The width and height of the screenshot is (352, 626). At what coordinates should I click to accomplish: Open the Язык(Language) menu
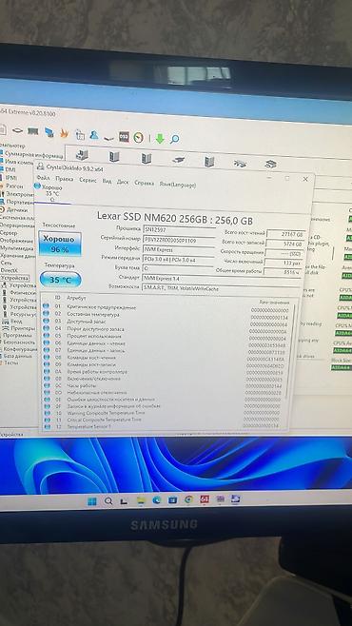[x=178, y=185]
